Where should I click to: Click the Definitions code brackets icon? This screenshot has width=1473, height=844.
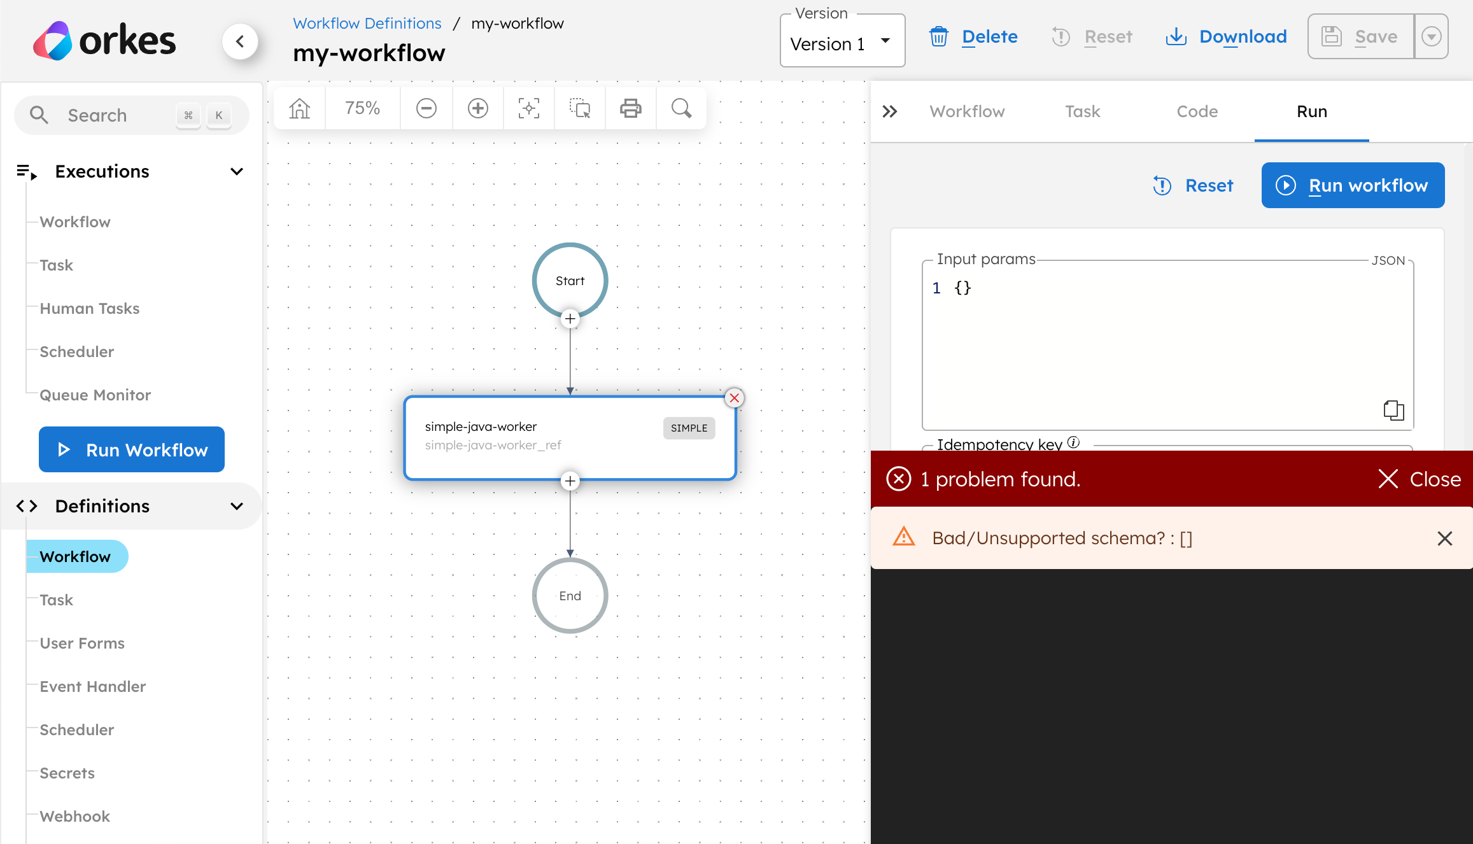tap(27, 506)
